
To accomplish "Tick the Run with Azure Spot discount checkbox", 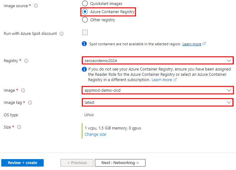I will click(x=85, y=32).
